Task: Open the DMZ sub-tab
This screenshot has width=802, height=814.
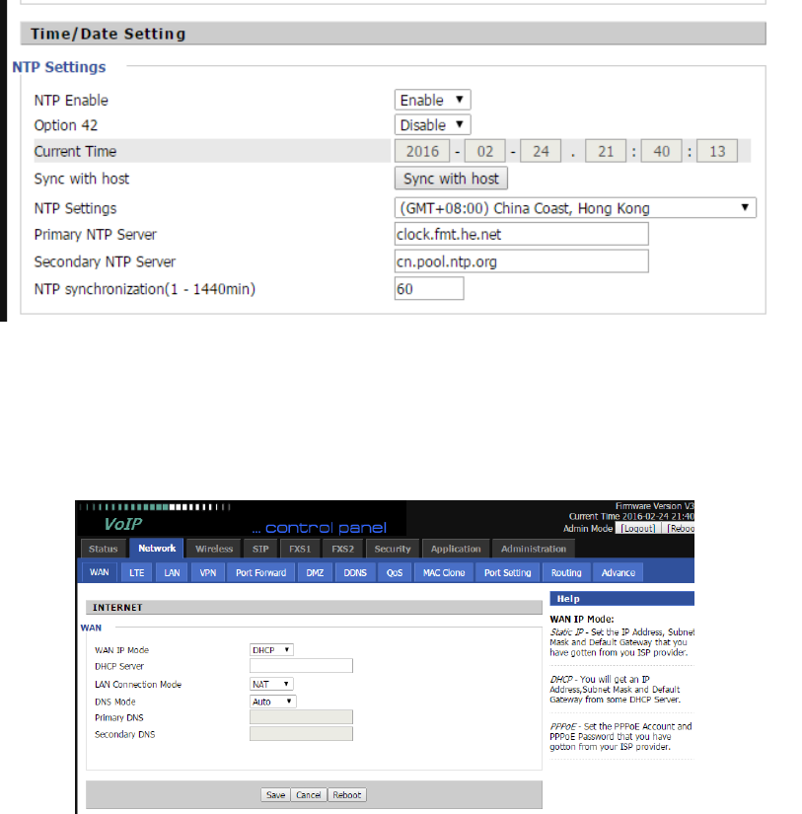Action: tap(315, 572)
